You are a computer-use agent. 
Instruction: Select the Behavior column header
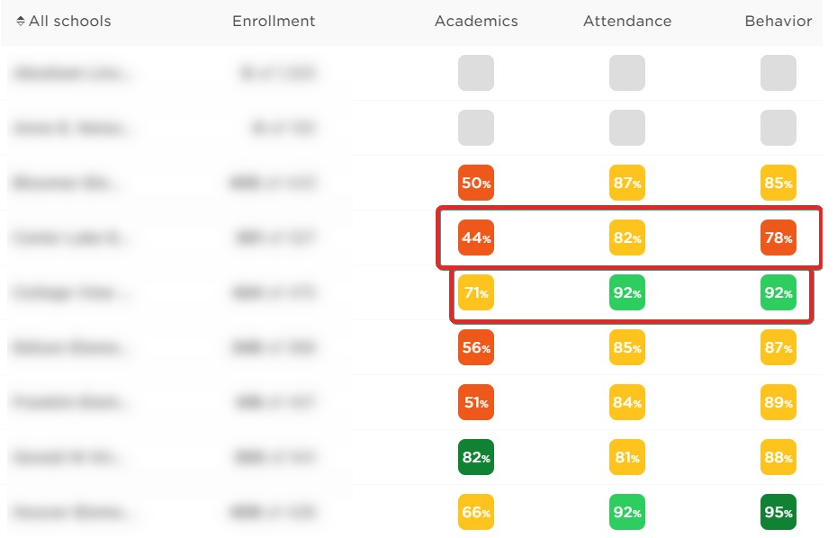pyautogui.click(x=778, y=22)
